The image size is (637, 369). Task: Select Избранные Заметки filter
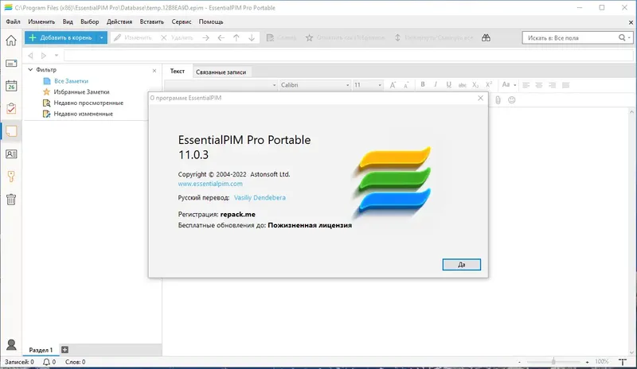click(81, 92)
